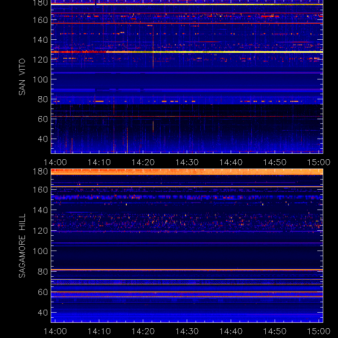
Task: Click the SAGAMORE HILL axis title
Action: pyautogui.click(x=22, y=246)
